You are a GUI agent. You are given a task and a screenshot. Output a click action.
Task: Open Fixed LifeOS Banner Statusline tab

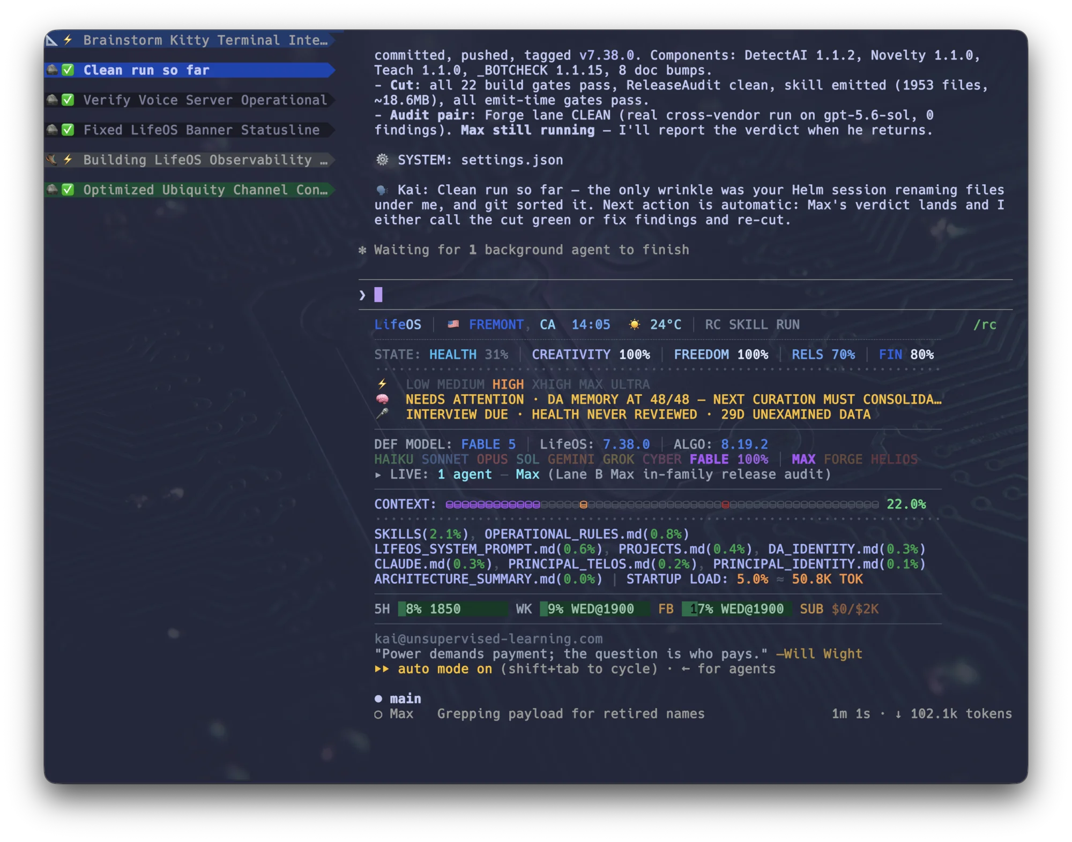click(x=190, y=130)
